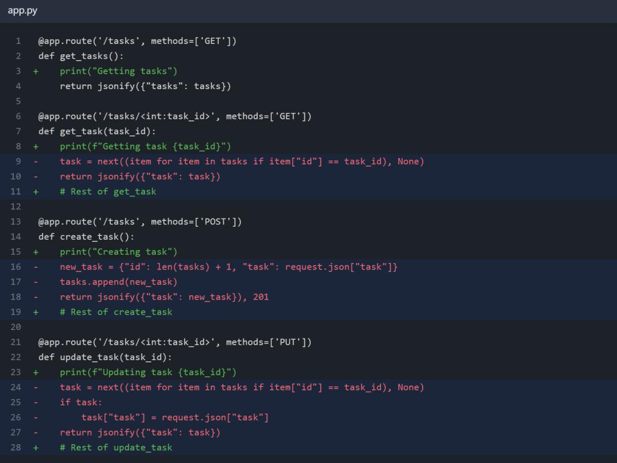Click the app.py file name header
The height and width of the screenshot is (463, 617).
pos(22,11)
